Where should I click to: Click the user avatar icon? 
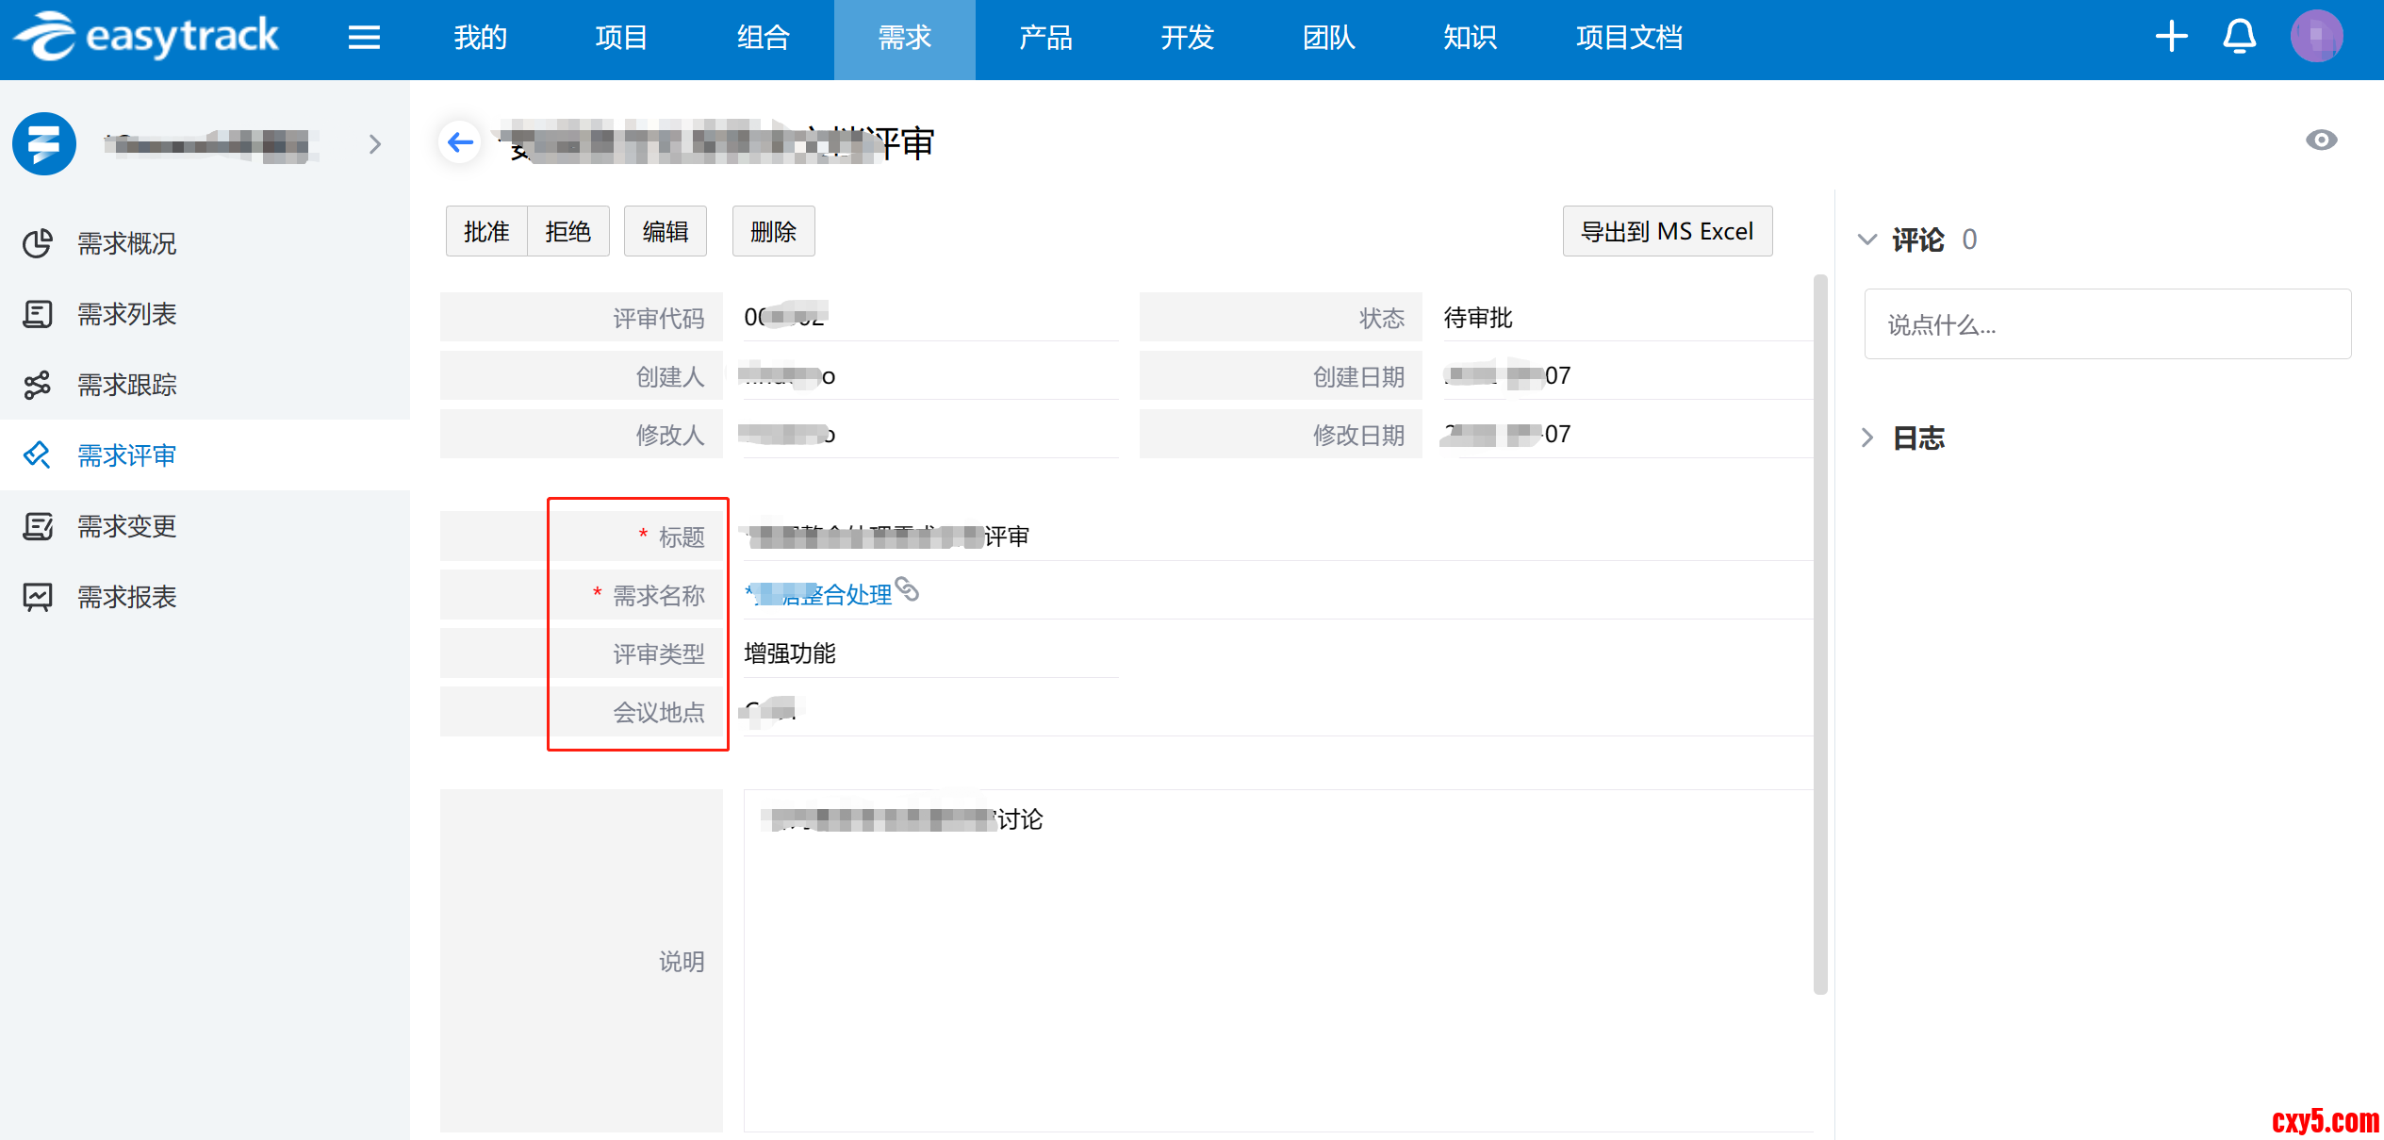point(2315,37)
